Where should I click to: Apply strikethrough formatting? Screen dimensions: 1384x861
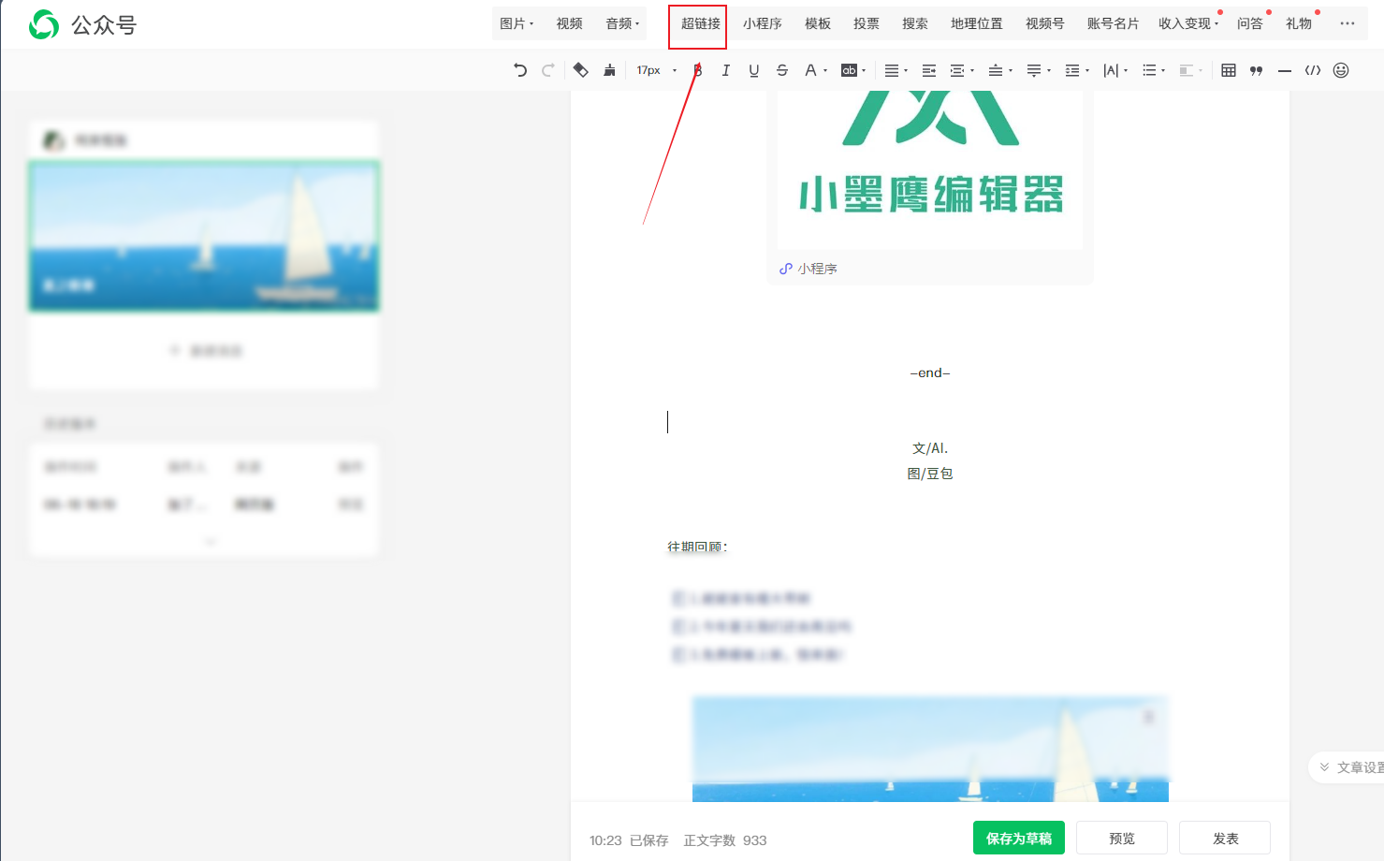(x=782, y=70)
